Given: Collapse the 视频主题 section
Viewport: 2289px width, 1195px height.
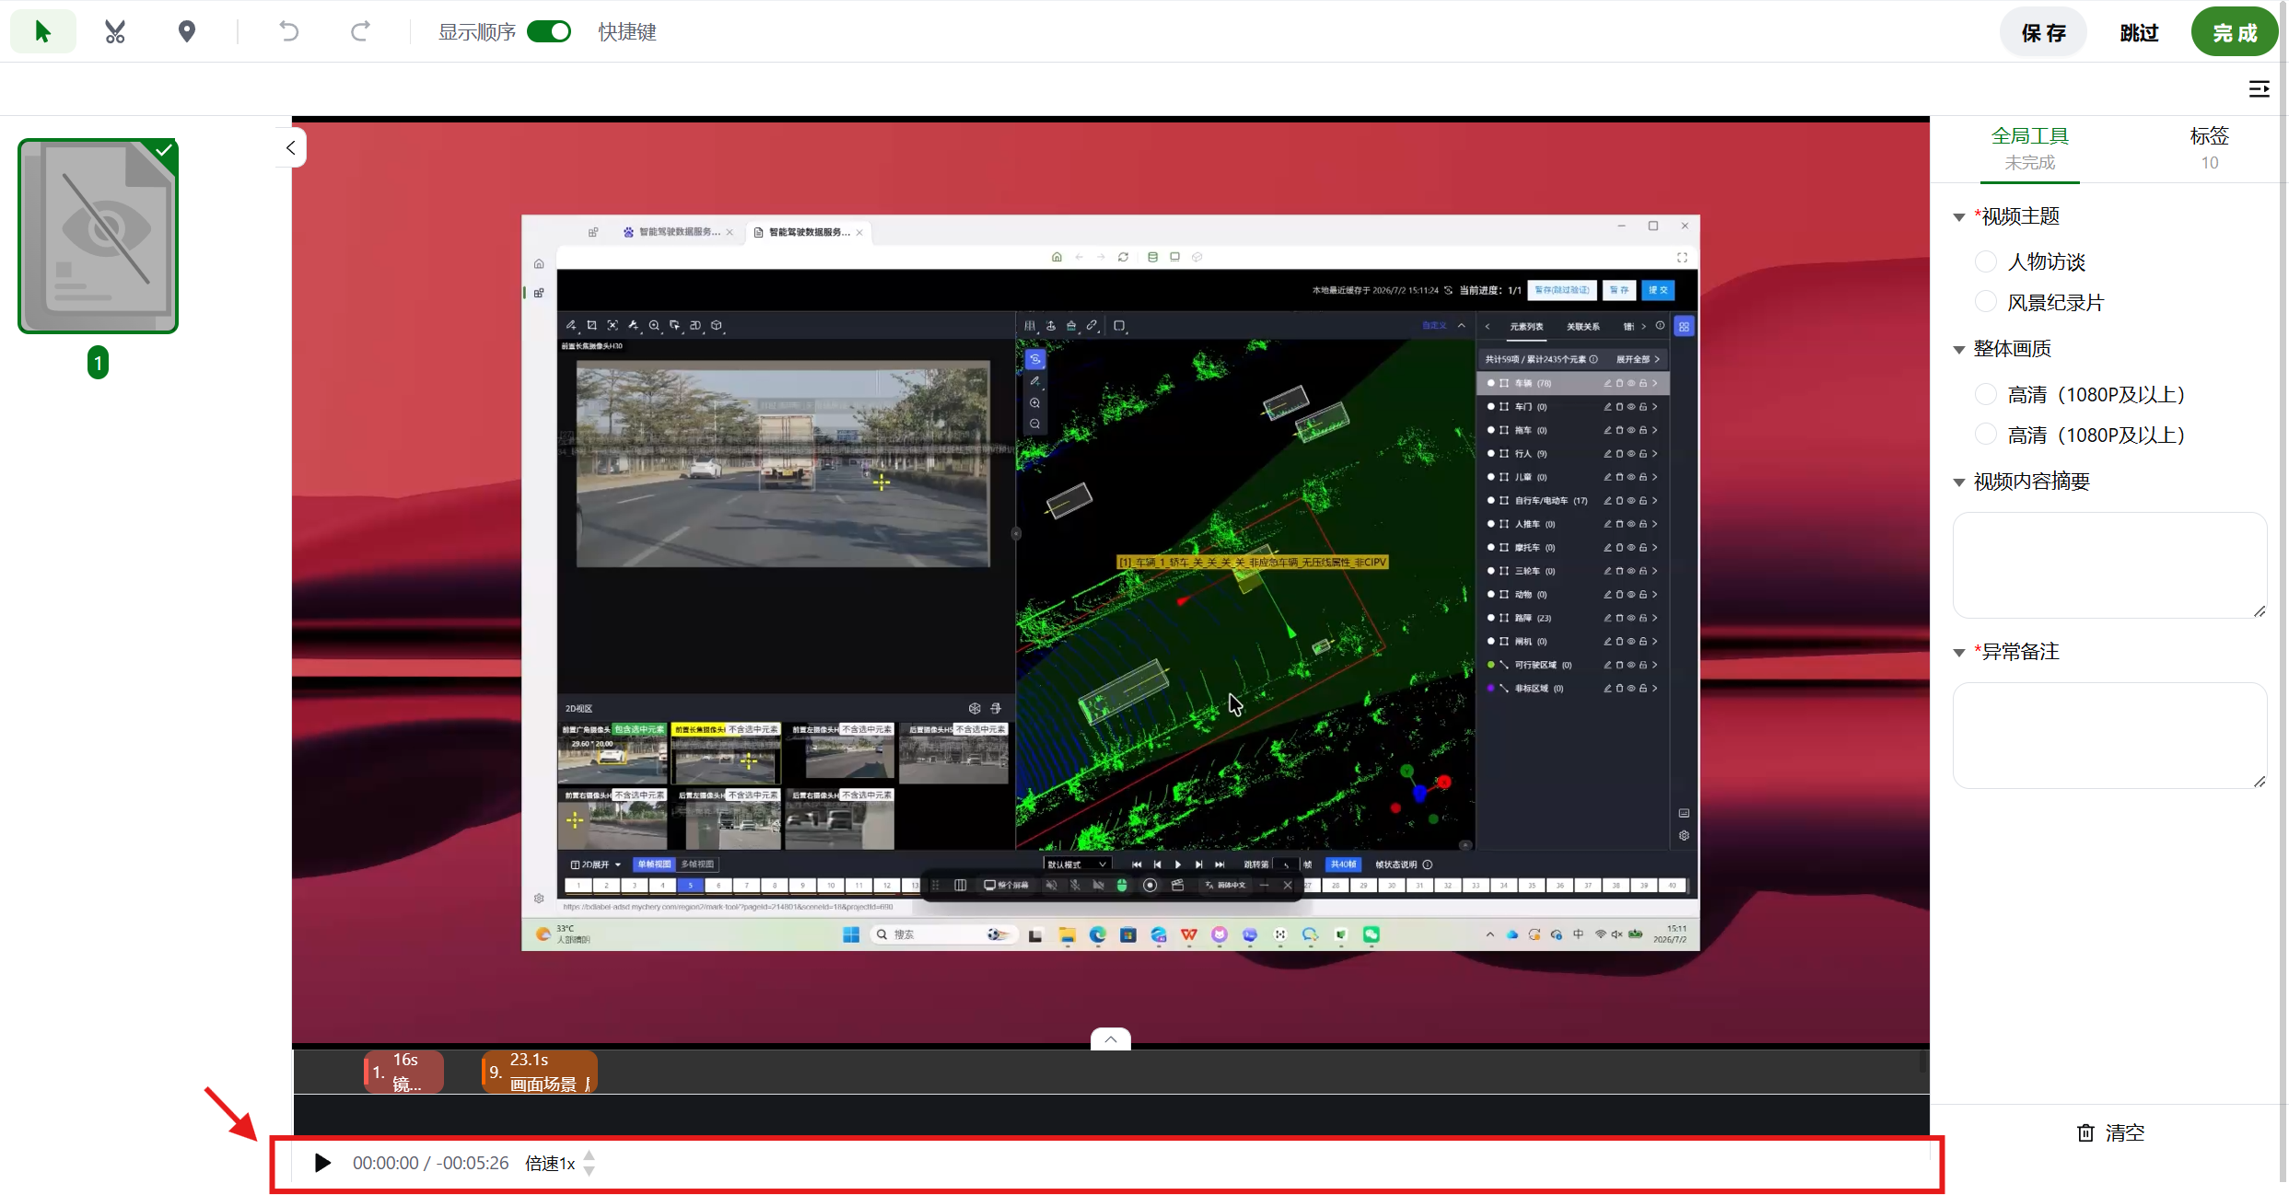Looking at the screenshot, I should coord(1959,217).
